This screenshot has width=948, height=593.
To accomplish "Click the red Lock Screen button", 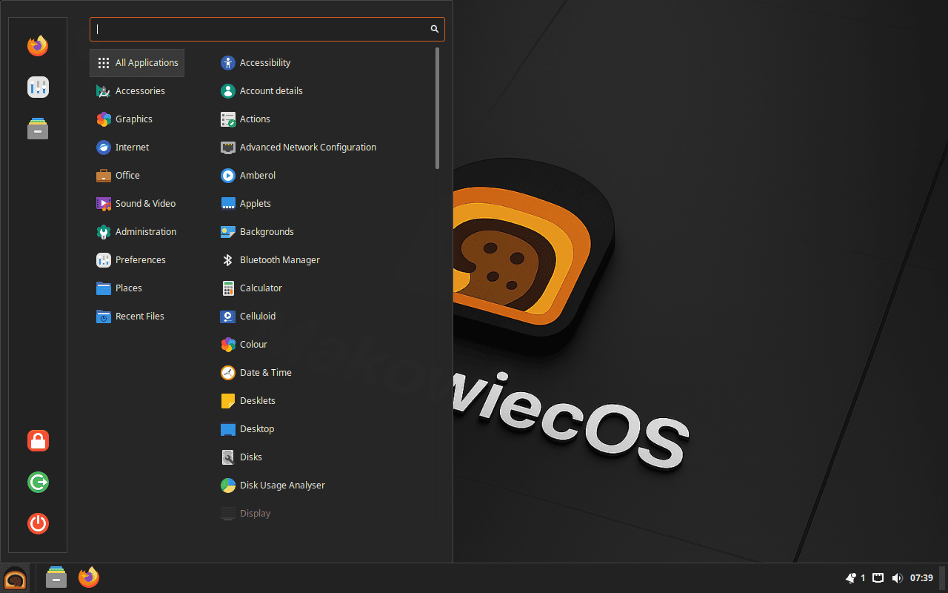I will tap(38, 441).
